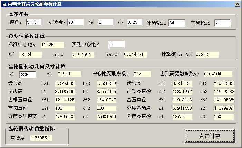Click the 齿轮副传动几何尺寸计算 group label

click(37, 67)
